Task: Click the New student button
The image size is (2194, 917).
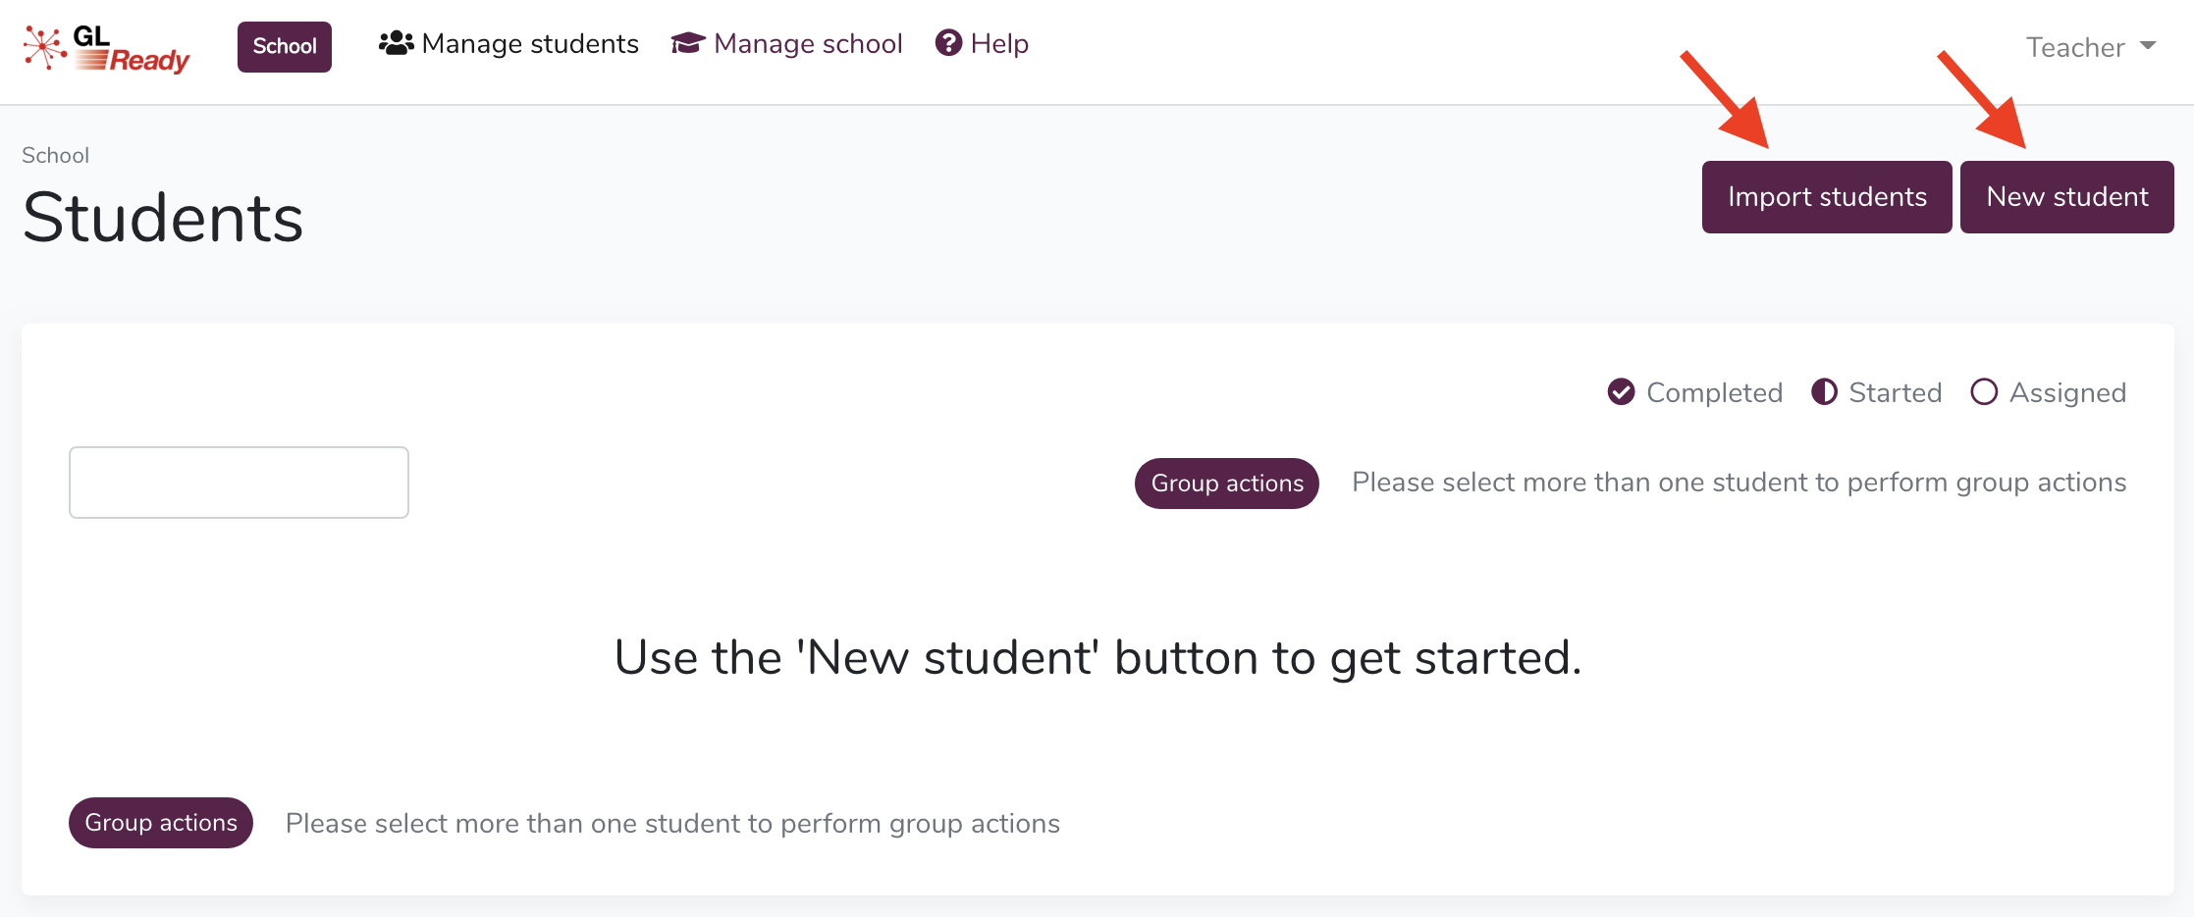Action: (2067, 197)
